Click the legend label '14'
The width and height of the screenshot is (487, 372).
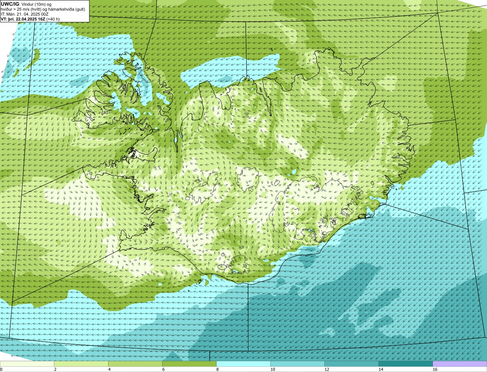tap(381, 369)
